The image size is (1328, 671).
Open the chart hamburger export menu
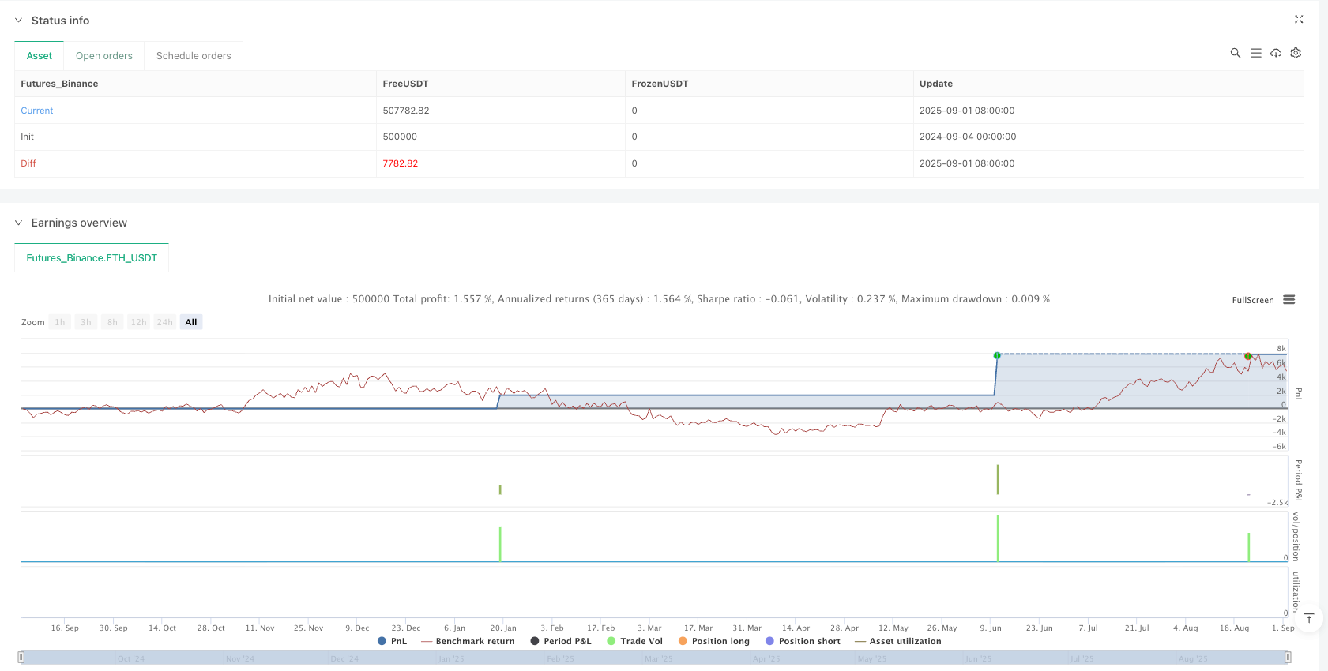click(1289, 300)
